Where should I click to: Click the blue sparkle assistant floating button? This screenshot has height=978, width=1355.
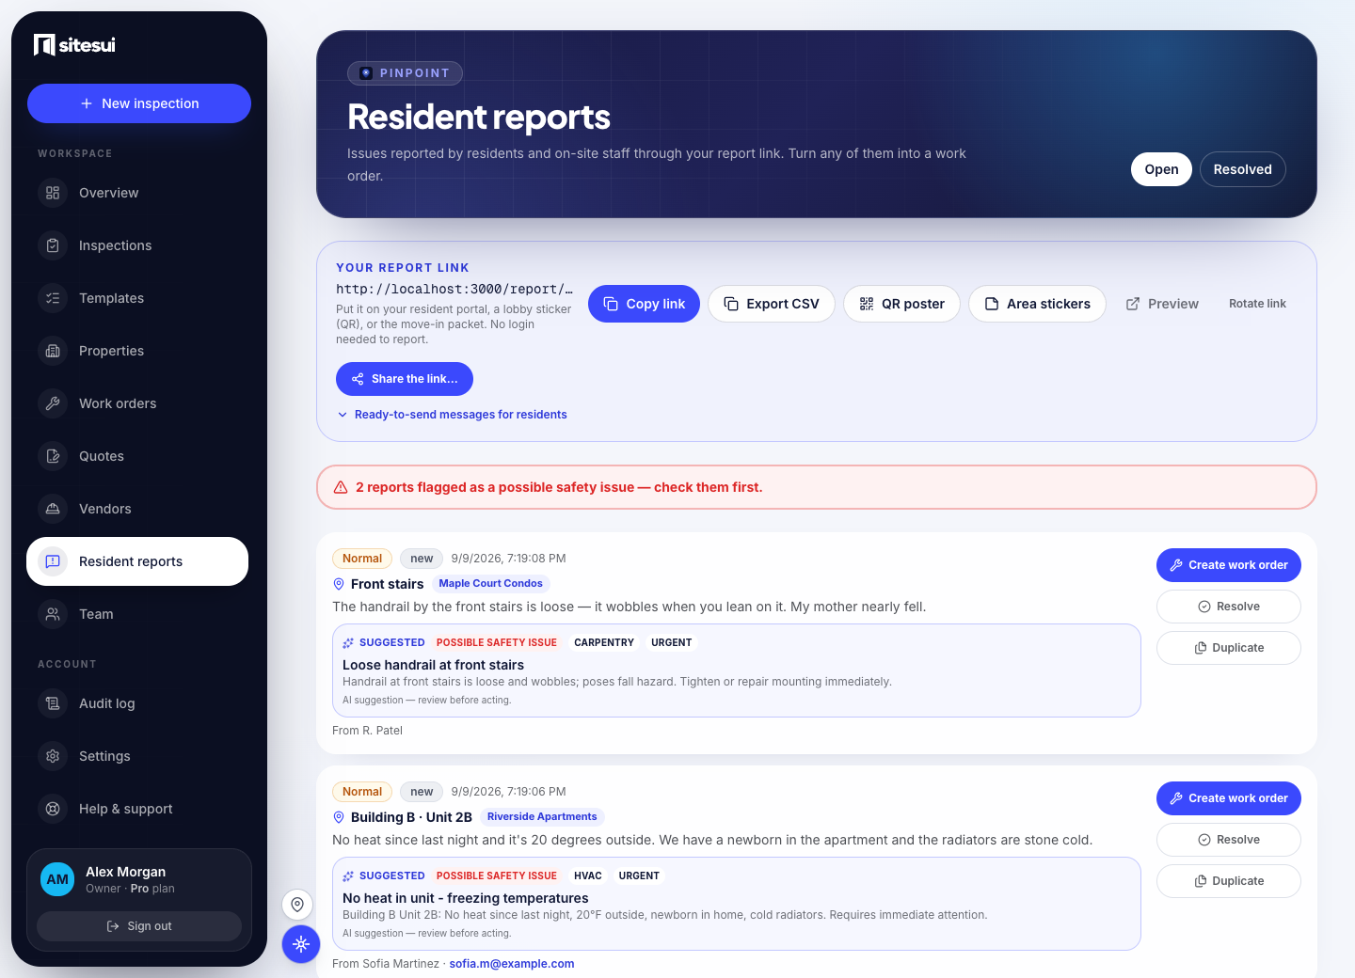click(301, 944)
